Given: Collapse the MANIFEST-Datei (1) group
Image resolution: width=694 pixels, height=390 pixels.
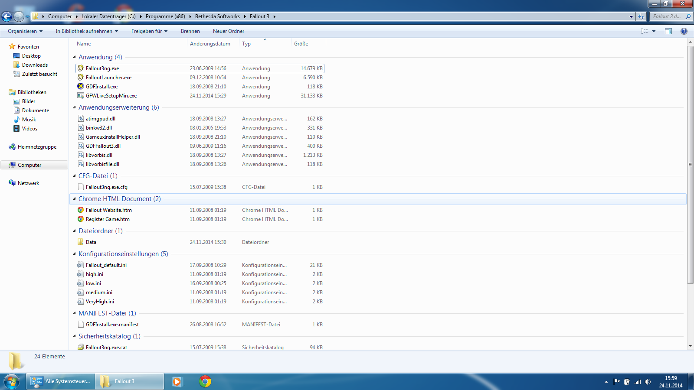Looking at the screenshot, I should tap(74, 313).
